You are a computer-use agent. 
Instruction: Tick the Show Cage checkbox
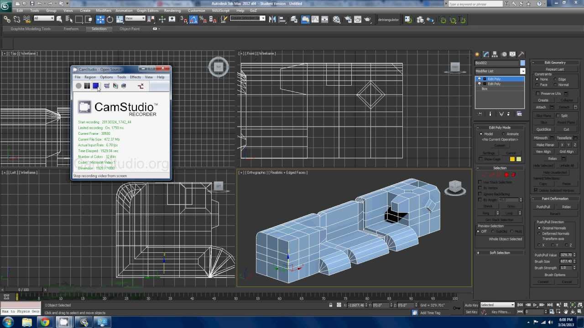pyautogui.click(x=480, y=159)
